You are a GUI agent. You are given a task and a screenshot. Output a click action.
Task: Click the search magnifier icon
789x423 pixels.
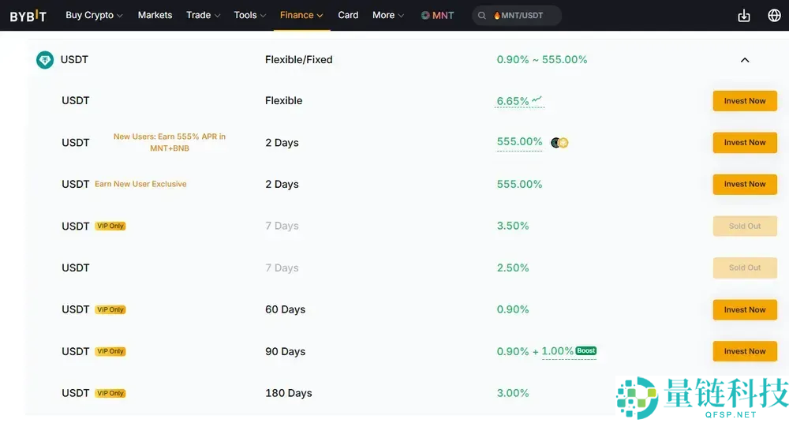(x=481, y=16)
